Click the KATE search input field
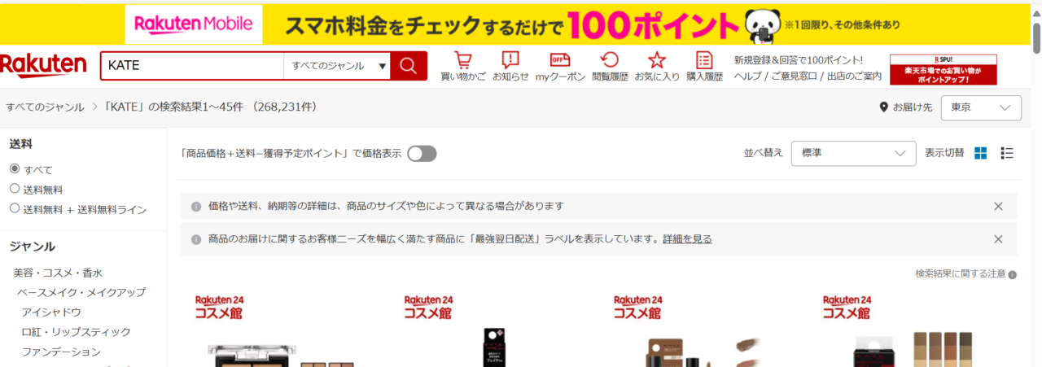This screenshot has height=367, width=1042. pyautogui.click(x=192, y=66)
